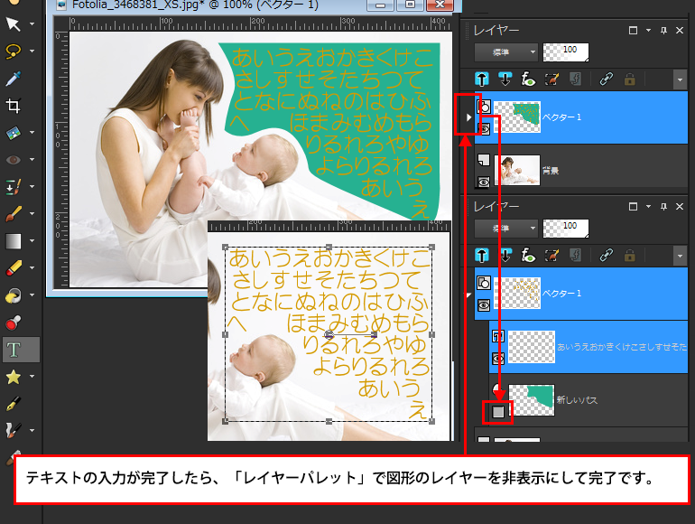Select the 新しいパス layer thumbnail
This screenshot has width=695, height=524.
pos(532,400)
